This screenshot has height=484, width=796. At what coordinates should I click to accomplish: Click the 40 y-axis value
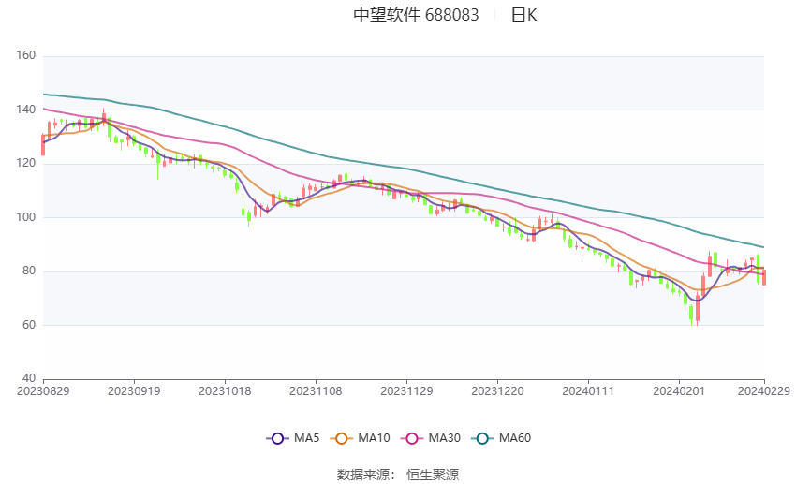coord(29,378)
